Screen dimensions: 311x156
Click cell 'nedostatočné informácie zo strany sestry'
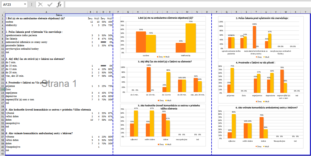click(46, 42)
